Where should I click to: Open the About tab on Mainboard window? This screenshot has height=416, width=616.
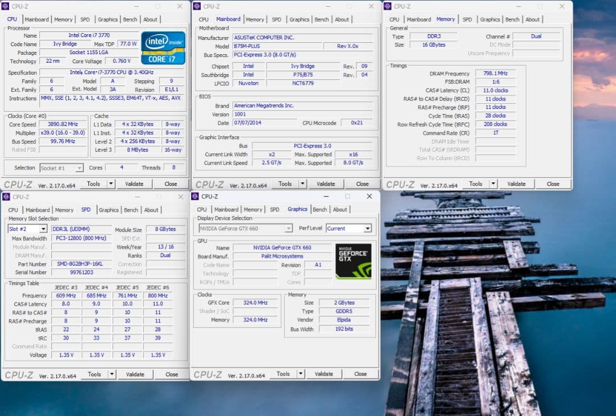coord(342,19)
